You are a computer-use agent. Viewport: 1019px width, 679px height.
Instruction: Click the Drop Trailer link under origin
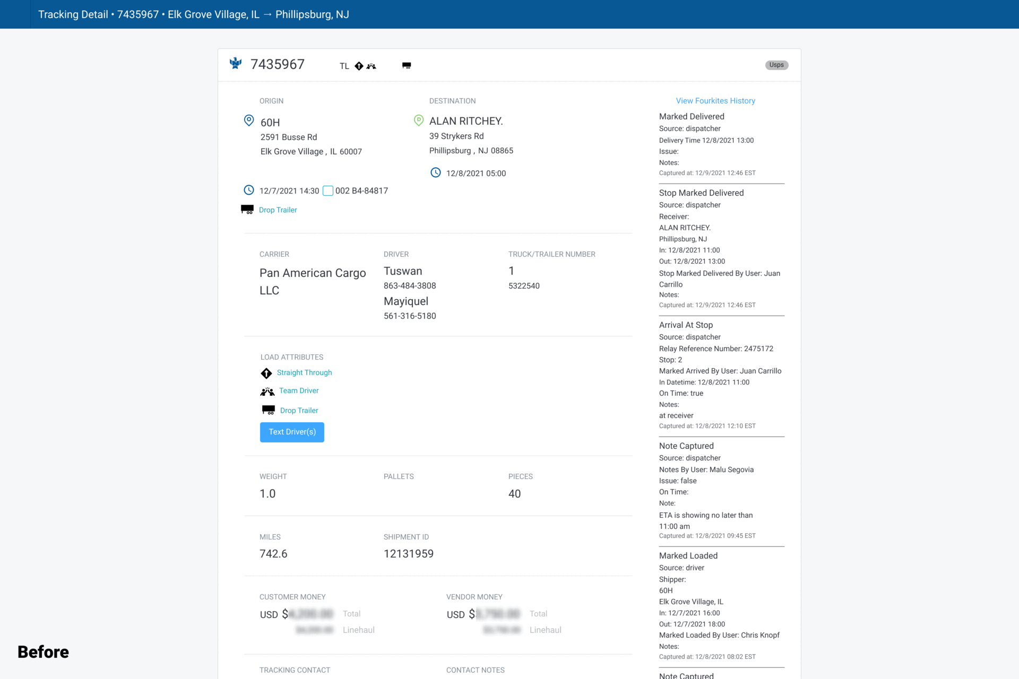click(x=278, y=210)
